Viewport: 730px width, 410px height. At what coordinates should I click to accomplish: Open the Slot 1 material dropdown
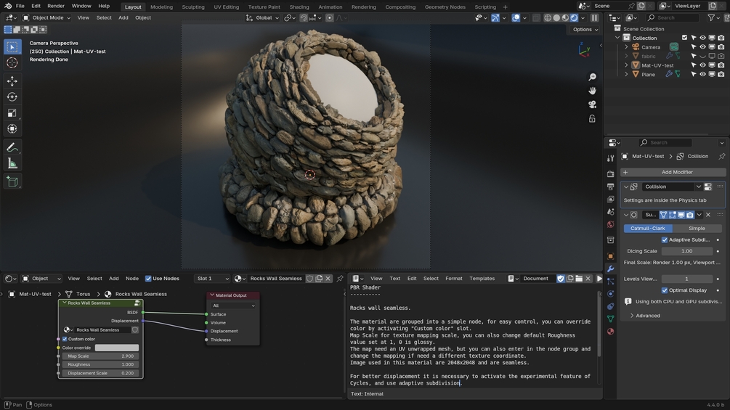pyautogui.click(x=211, y=279)
